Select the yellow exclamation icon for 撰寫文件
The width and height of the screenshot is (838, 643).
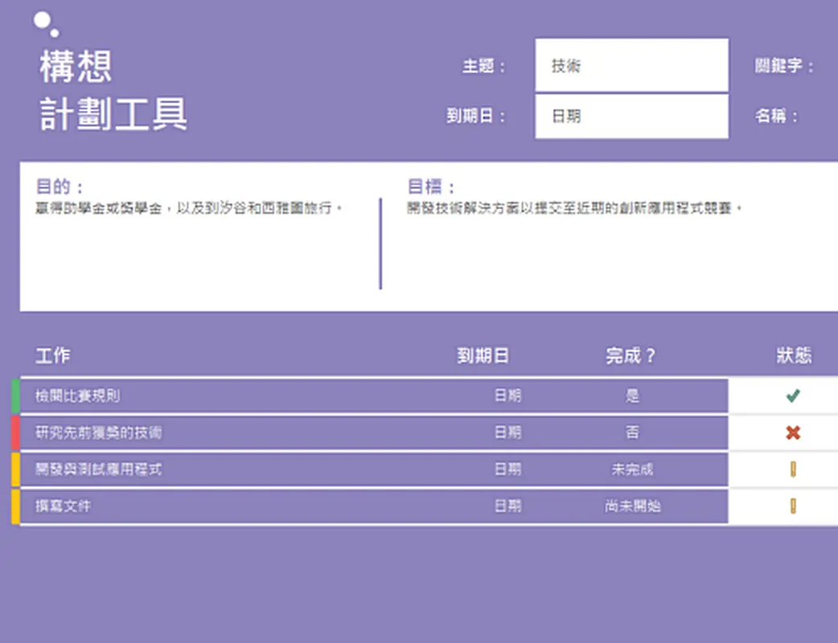[793, 506]
